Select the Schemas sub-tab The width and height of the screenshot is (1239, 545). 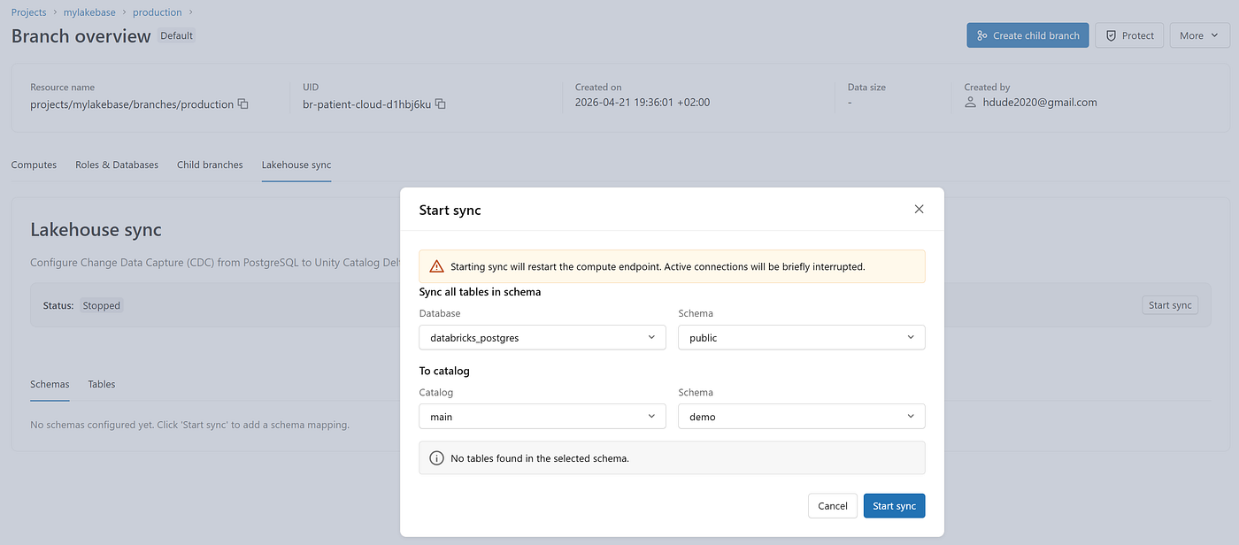click(x=50, y=384)
